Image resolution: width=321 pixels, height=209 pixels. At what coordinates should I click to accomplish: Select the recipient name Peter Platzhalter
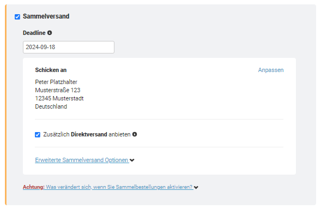click(x=56, y=82)
